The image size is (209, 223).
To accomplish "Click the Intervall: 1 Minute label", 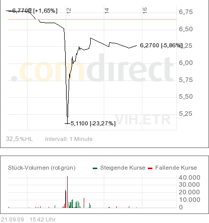I will click(x=69, y=139).
